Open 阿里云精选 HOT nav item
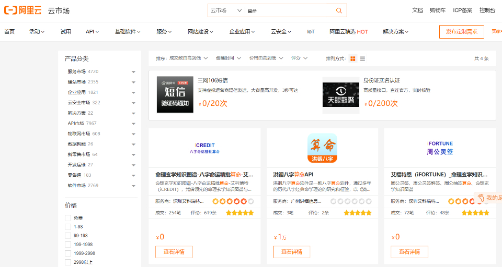 coord(349,32)
